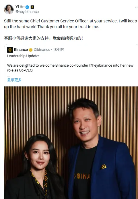Open Yi He's profile avatar picture
Image resolution: width=138 pixels, height=199 pixels.
coord(9,9)
